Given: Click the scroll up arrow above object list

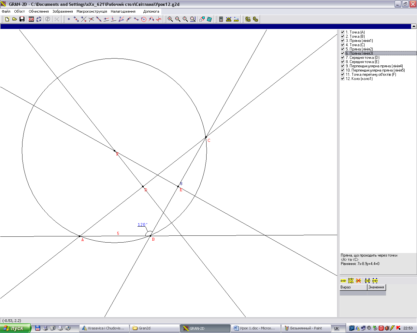Looking at the screenshot, I should pos(414,26).
